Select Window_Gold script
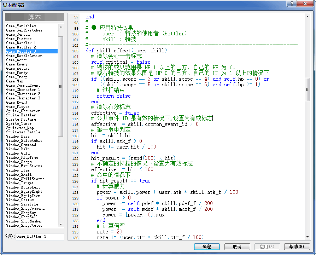 (x=18, y=153)
